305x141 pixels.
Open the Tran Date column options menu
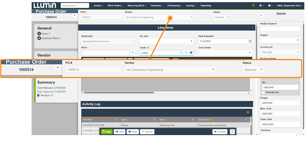116,120
